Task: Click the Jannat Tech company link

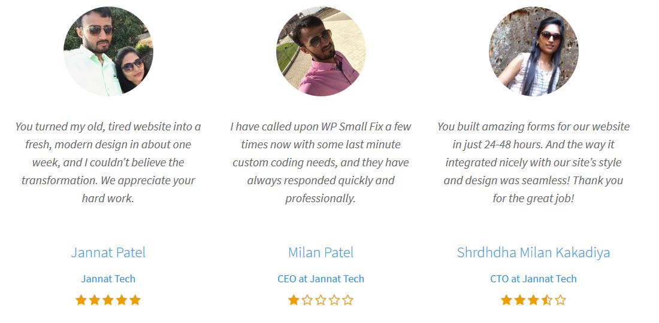Action: [x=108, y=279]
